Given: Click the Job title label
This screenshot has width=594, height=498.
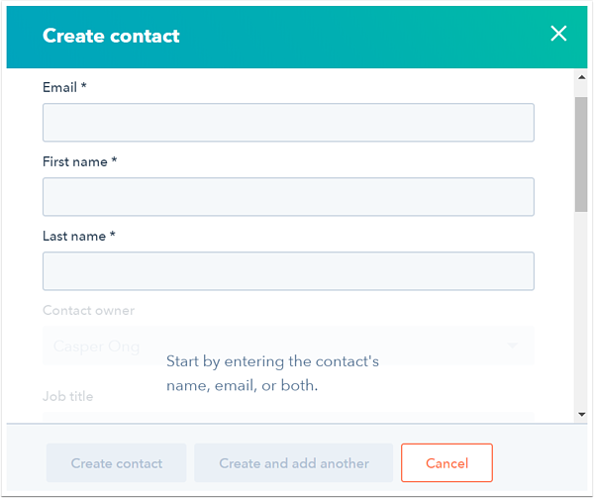Looking at the screenshot, I should (x=67, y=396).
